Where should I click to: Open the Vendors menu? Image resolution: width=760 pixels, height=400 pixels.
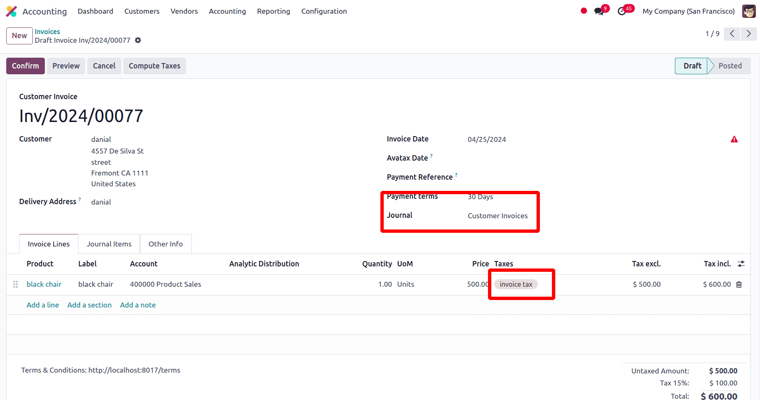(184, 11)
